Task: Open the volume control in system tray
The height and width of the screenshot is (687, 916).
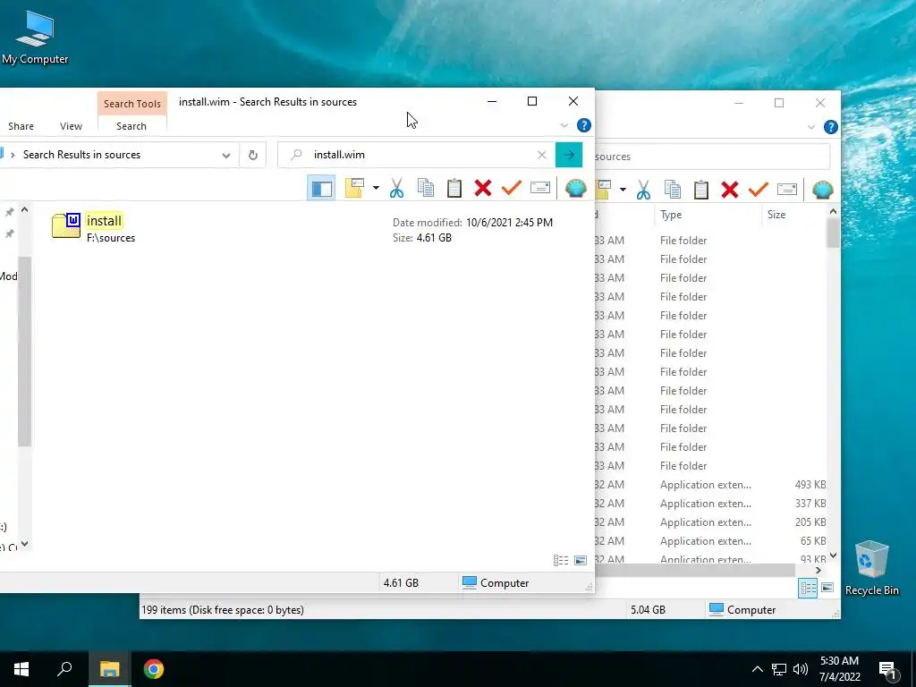Action: (x=801, y=669)
